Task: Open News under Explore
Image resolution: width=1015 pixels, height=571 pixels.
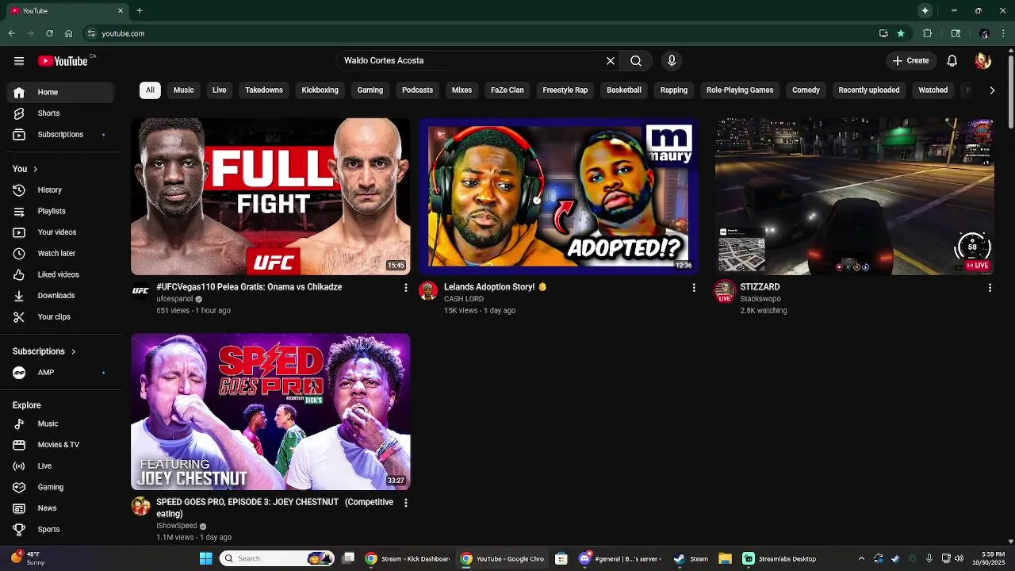Action: coord(60,508)
